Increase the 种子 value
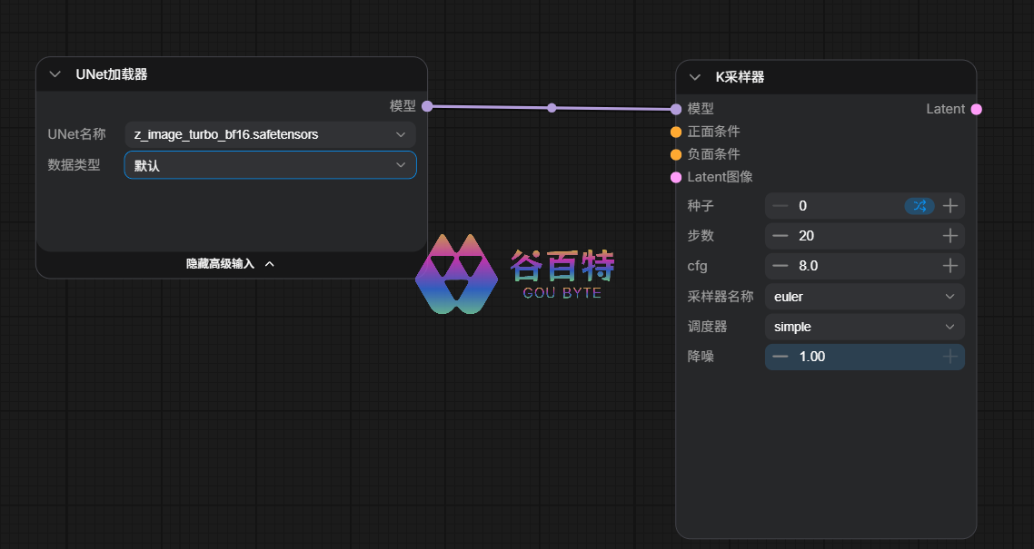This screenshot has width=1034, height=549. [950, 206]
